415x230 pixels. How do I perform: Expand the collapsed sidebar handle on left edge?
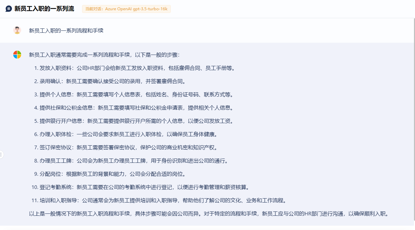pos(1,155)
